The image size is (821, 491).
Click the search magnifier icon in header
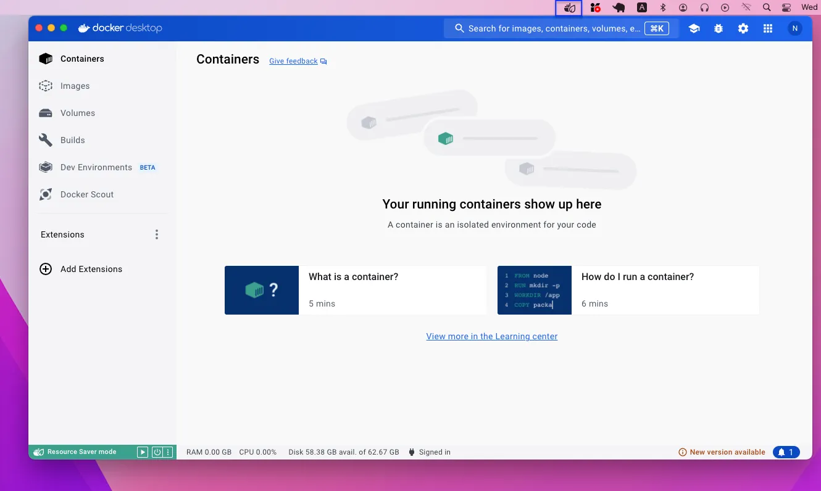(x=459, y=28)
